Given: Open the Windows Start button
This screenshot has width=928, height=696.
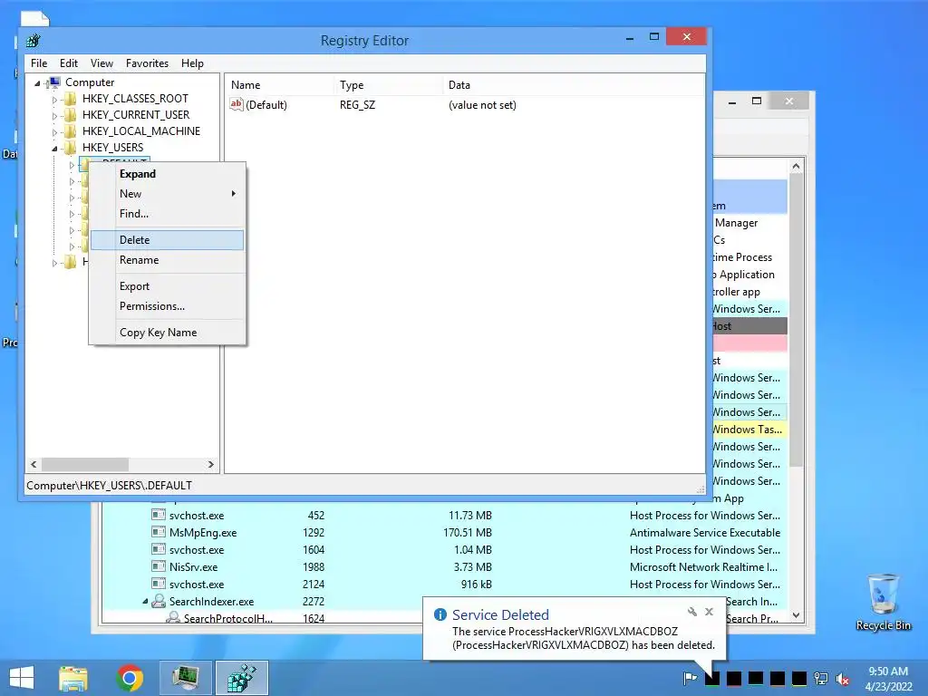Looking at the screenshot, I should [x=22, y=678].
